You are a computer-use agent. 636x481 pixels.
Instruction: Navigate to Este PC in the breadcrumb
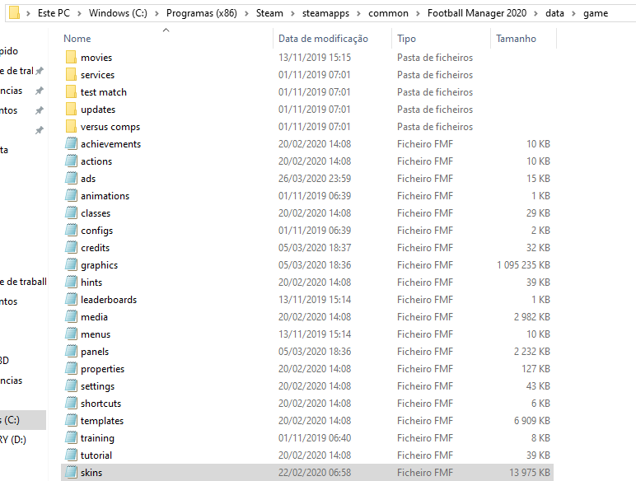click(x=54, y=13)
